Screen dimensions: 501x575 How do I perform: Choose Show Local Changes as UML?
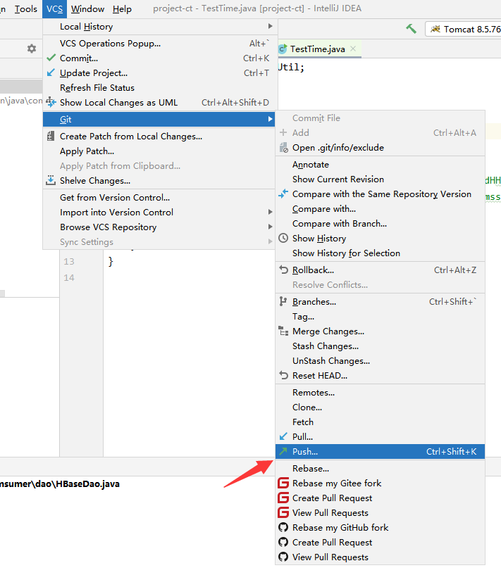(159, 102)
